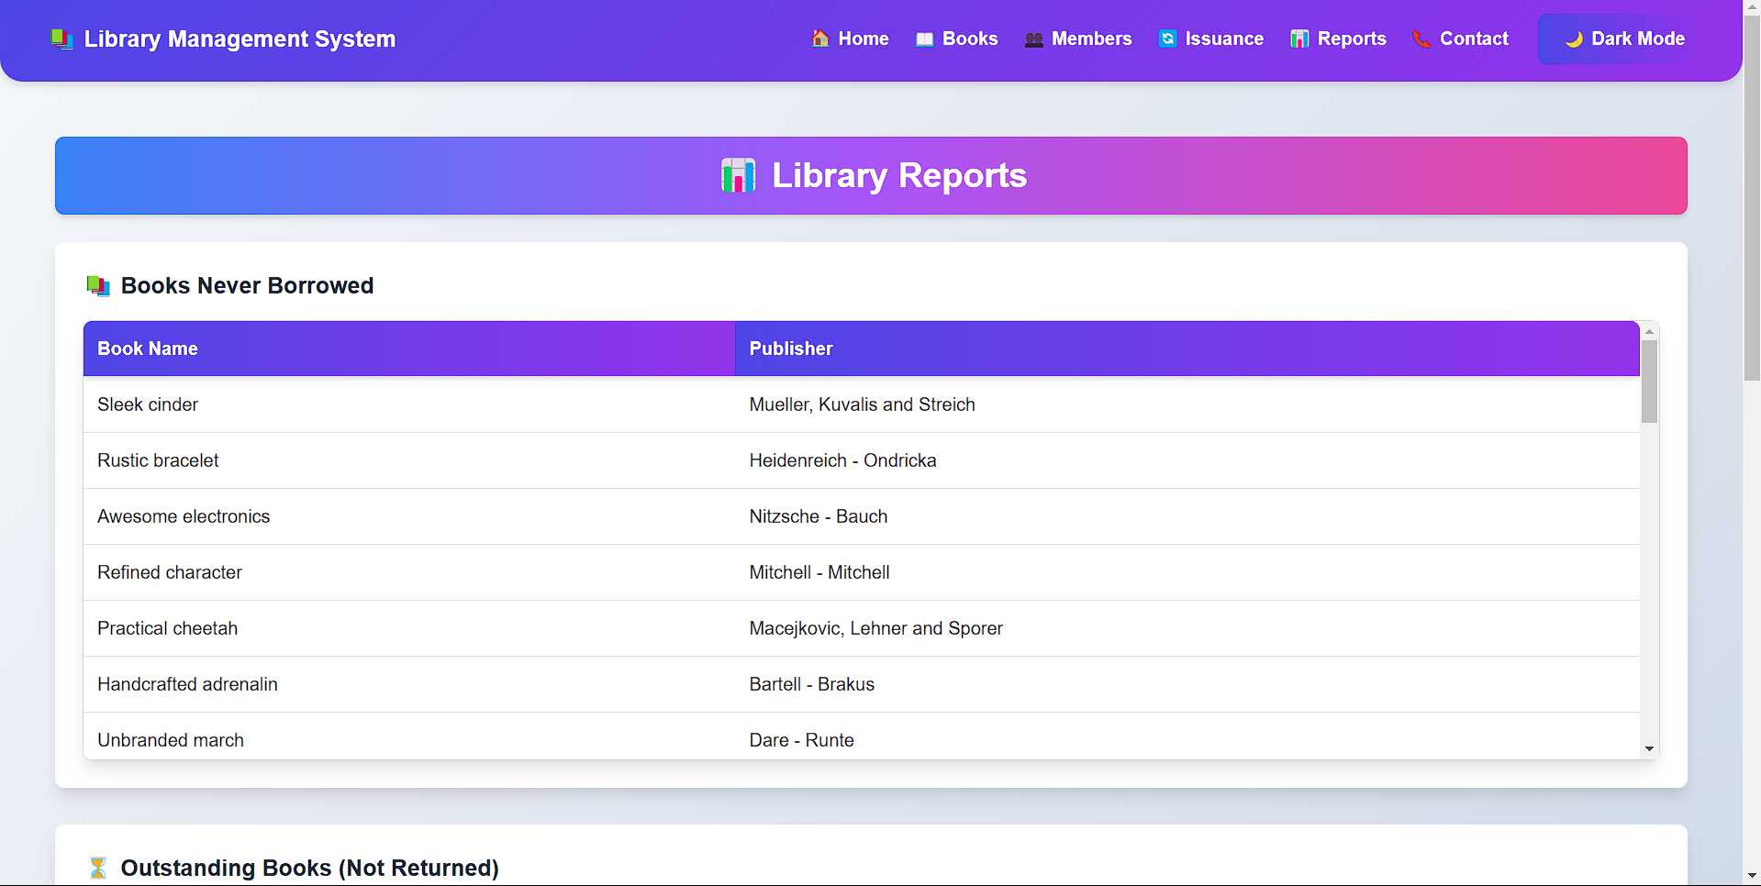Click the open book icon next to Books
1761x886 pixels.
click(925, 39)
